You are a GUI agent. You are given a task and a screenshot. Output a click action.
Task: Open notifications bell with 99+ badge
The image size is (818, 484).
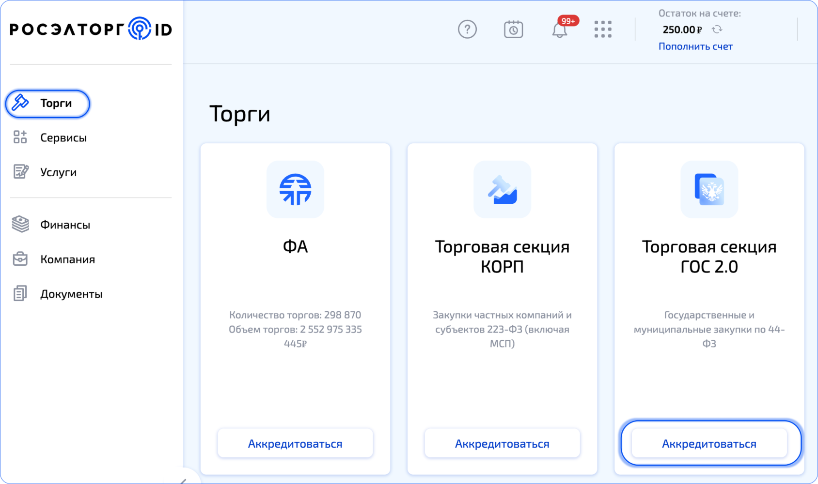coord(560,30)
